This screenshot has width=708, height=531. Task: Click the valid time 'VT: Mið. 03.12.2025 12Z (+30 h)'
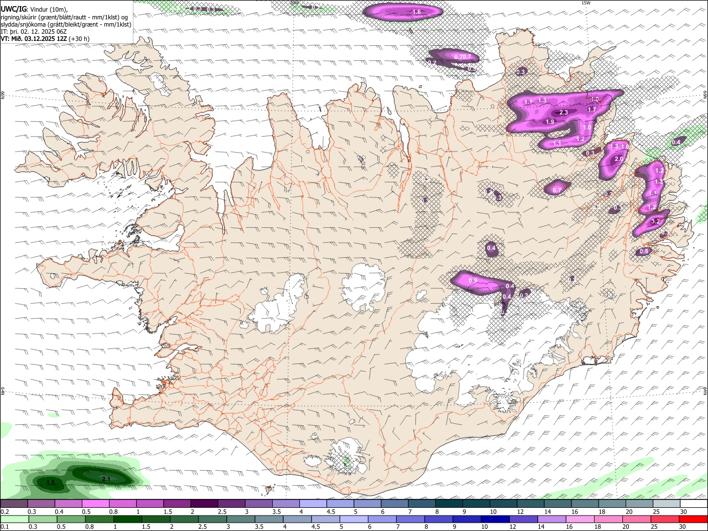point(45,39)
